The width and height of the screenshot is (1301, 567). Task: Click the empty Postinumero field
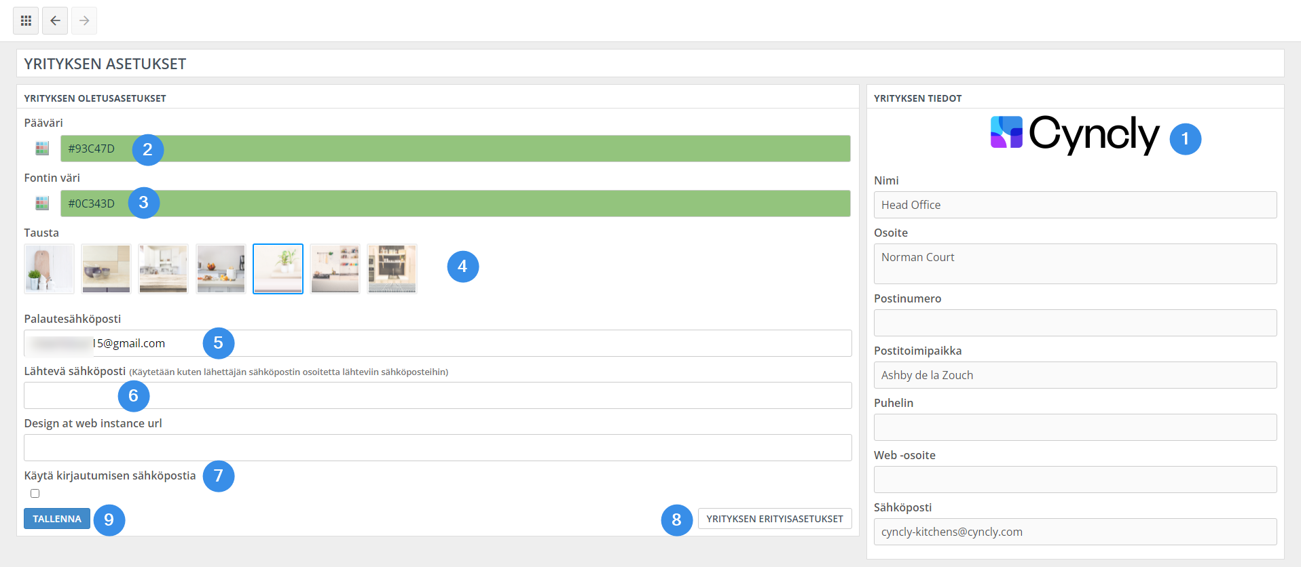(x=1074, y=323)
